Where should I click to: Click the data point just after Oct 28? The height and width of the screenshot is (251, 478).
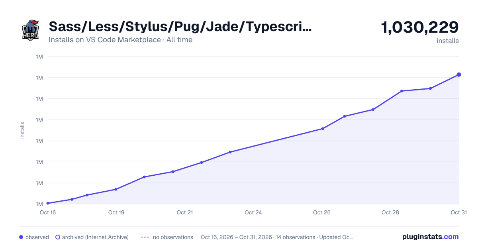pyautogui.click(x=402, y=91)
